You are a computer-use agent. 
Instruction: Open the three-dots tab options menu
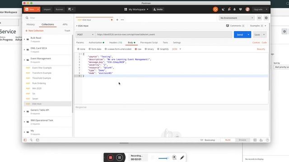[122, 20]
